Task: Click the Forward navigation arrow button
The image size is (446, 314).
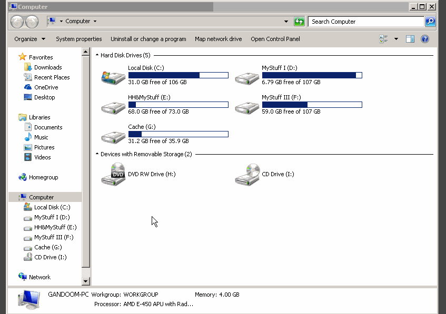Action: coord(32,22)
